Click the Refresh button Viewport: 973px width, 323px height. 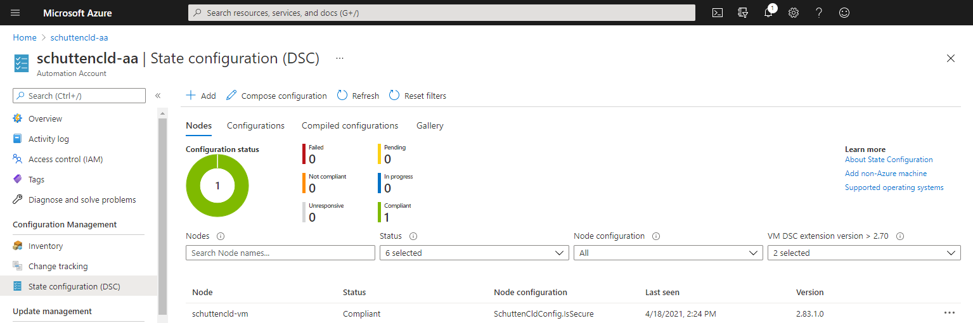358,96
